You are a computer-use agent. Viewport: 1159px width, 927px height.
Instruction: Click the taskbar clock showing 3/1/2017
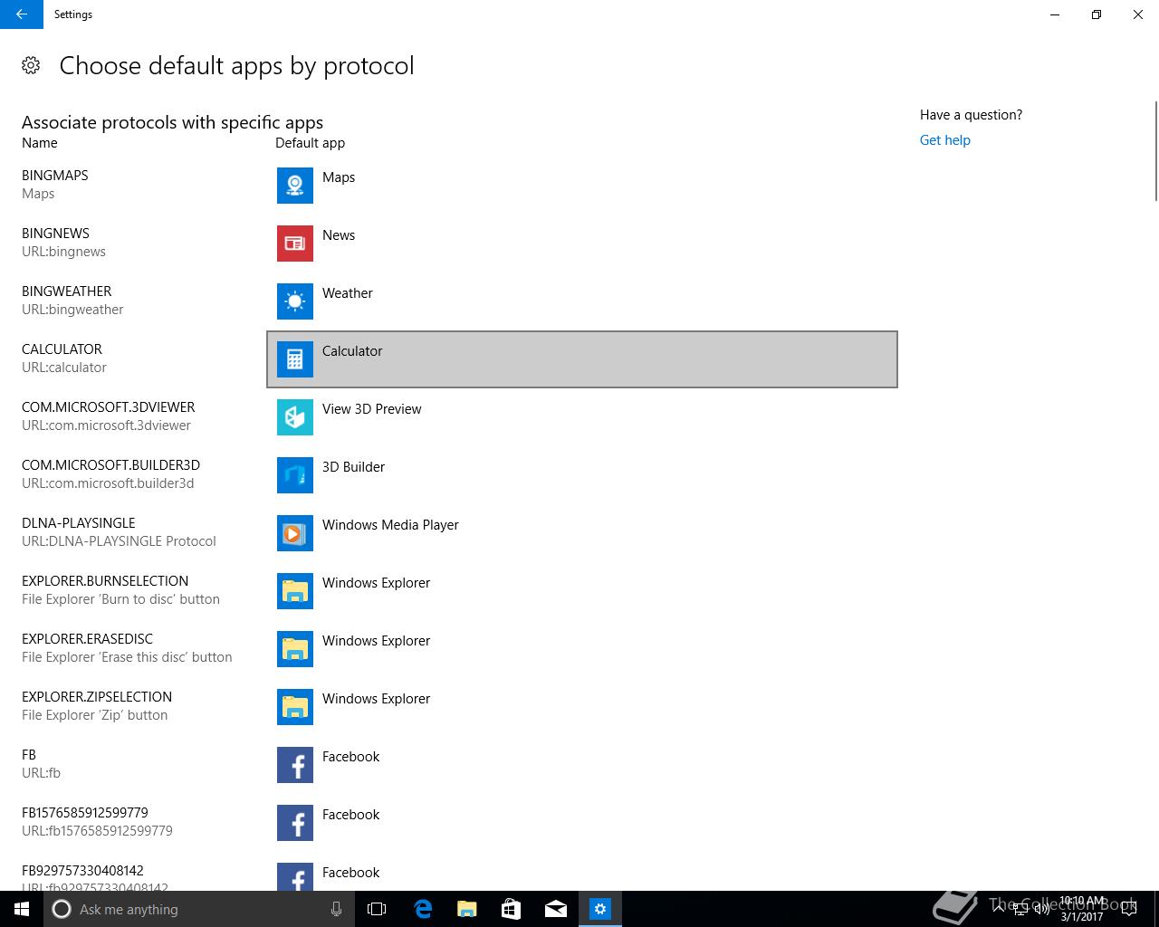click(x=1082, y=909)
